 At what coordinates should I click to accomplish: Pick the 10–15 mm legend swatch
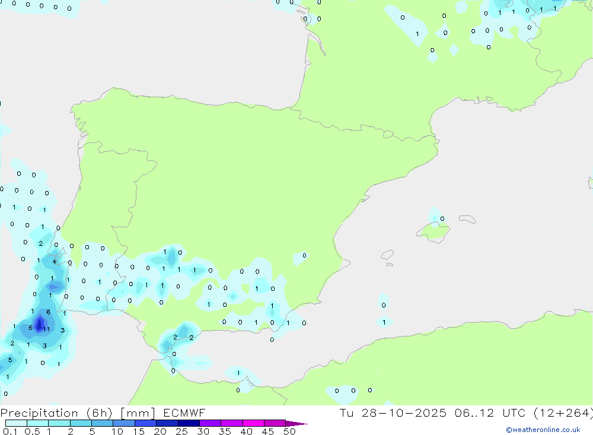point(124,423)
